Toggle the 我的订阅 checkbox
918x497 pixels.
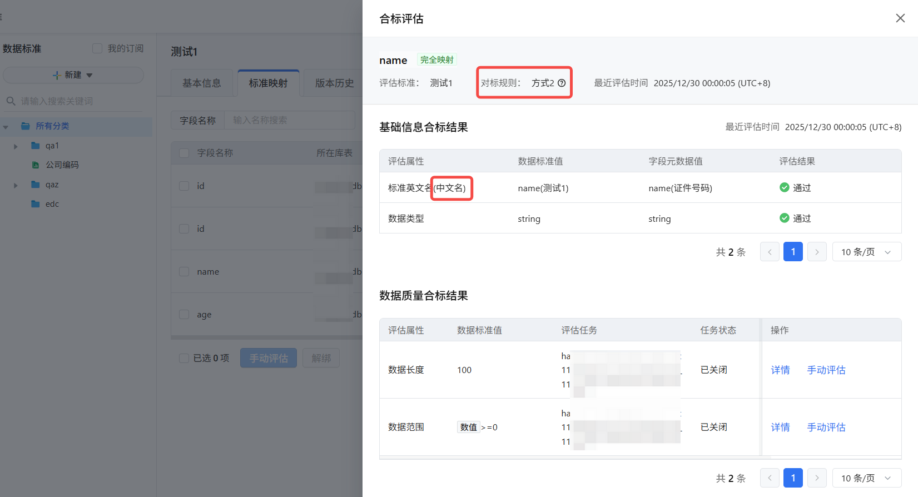(97, 48)
